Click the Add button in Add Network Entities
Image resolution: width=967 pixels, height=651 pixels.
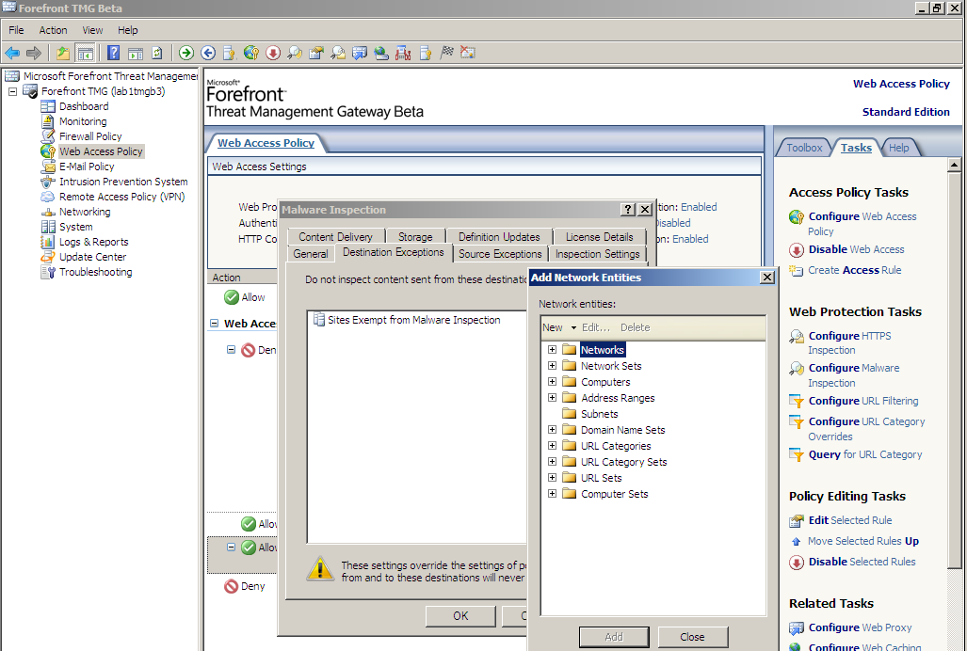pos(614,637)
